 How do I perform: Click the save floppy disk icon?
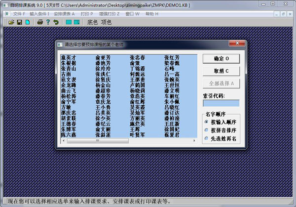(x=19, y=22)
